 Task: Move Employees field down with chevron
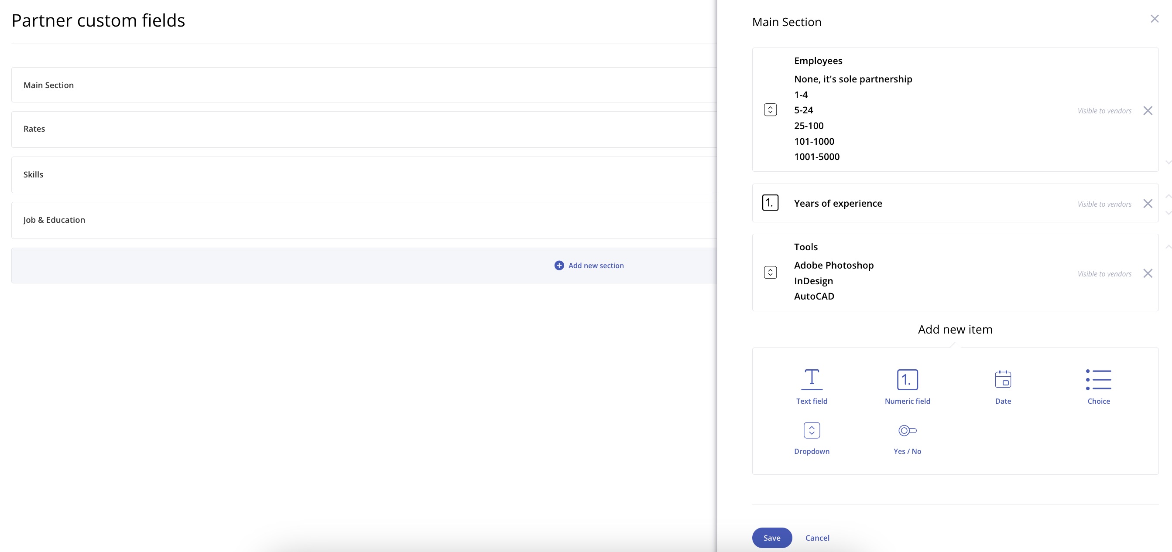coord(1168,162)
